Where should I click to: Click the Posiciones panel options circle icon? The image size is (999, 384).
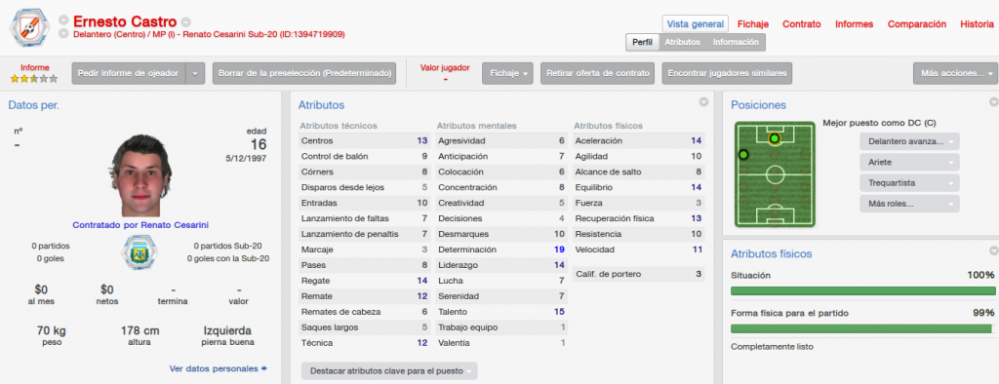click(993, 102)
